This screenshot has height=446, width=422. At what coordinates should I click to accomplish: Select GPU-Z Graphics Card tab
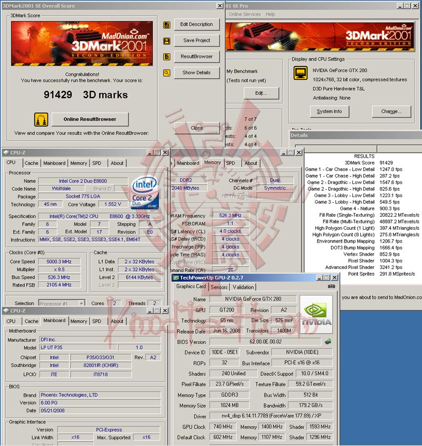click(x=191, y=286)
